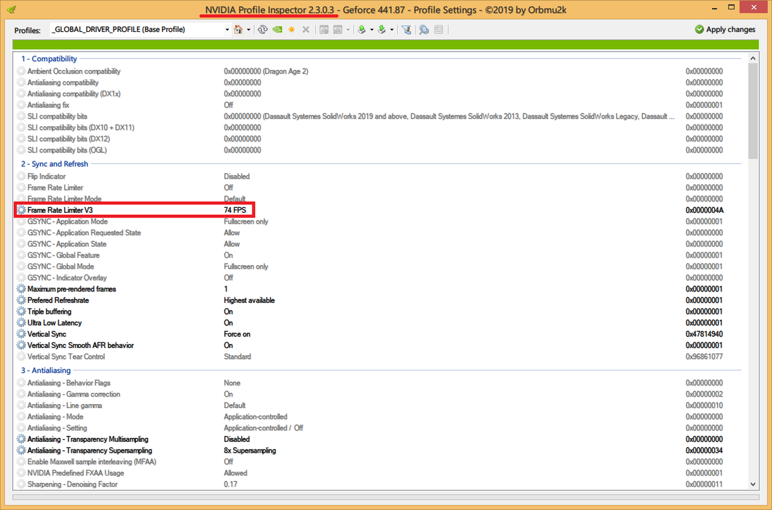
Task: Click the vertical scrollbar up arrow
Action: coord(753,57)
